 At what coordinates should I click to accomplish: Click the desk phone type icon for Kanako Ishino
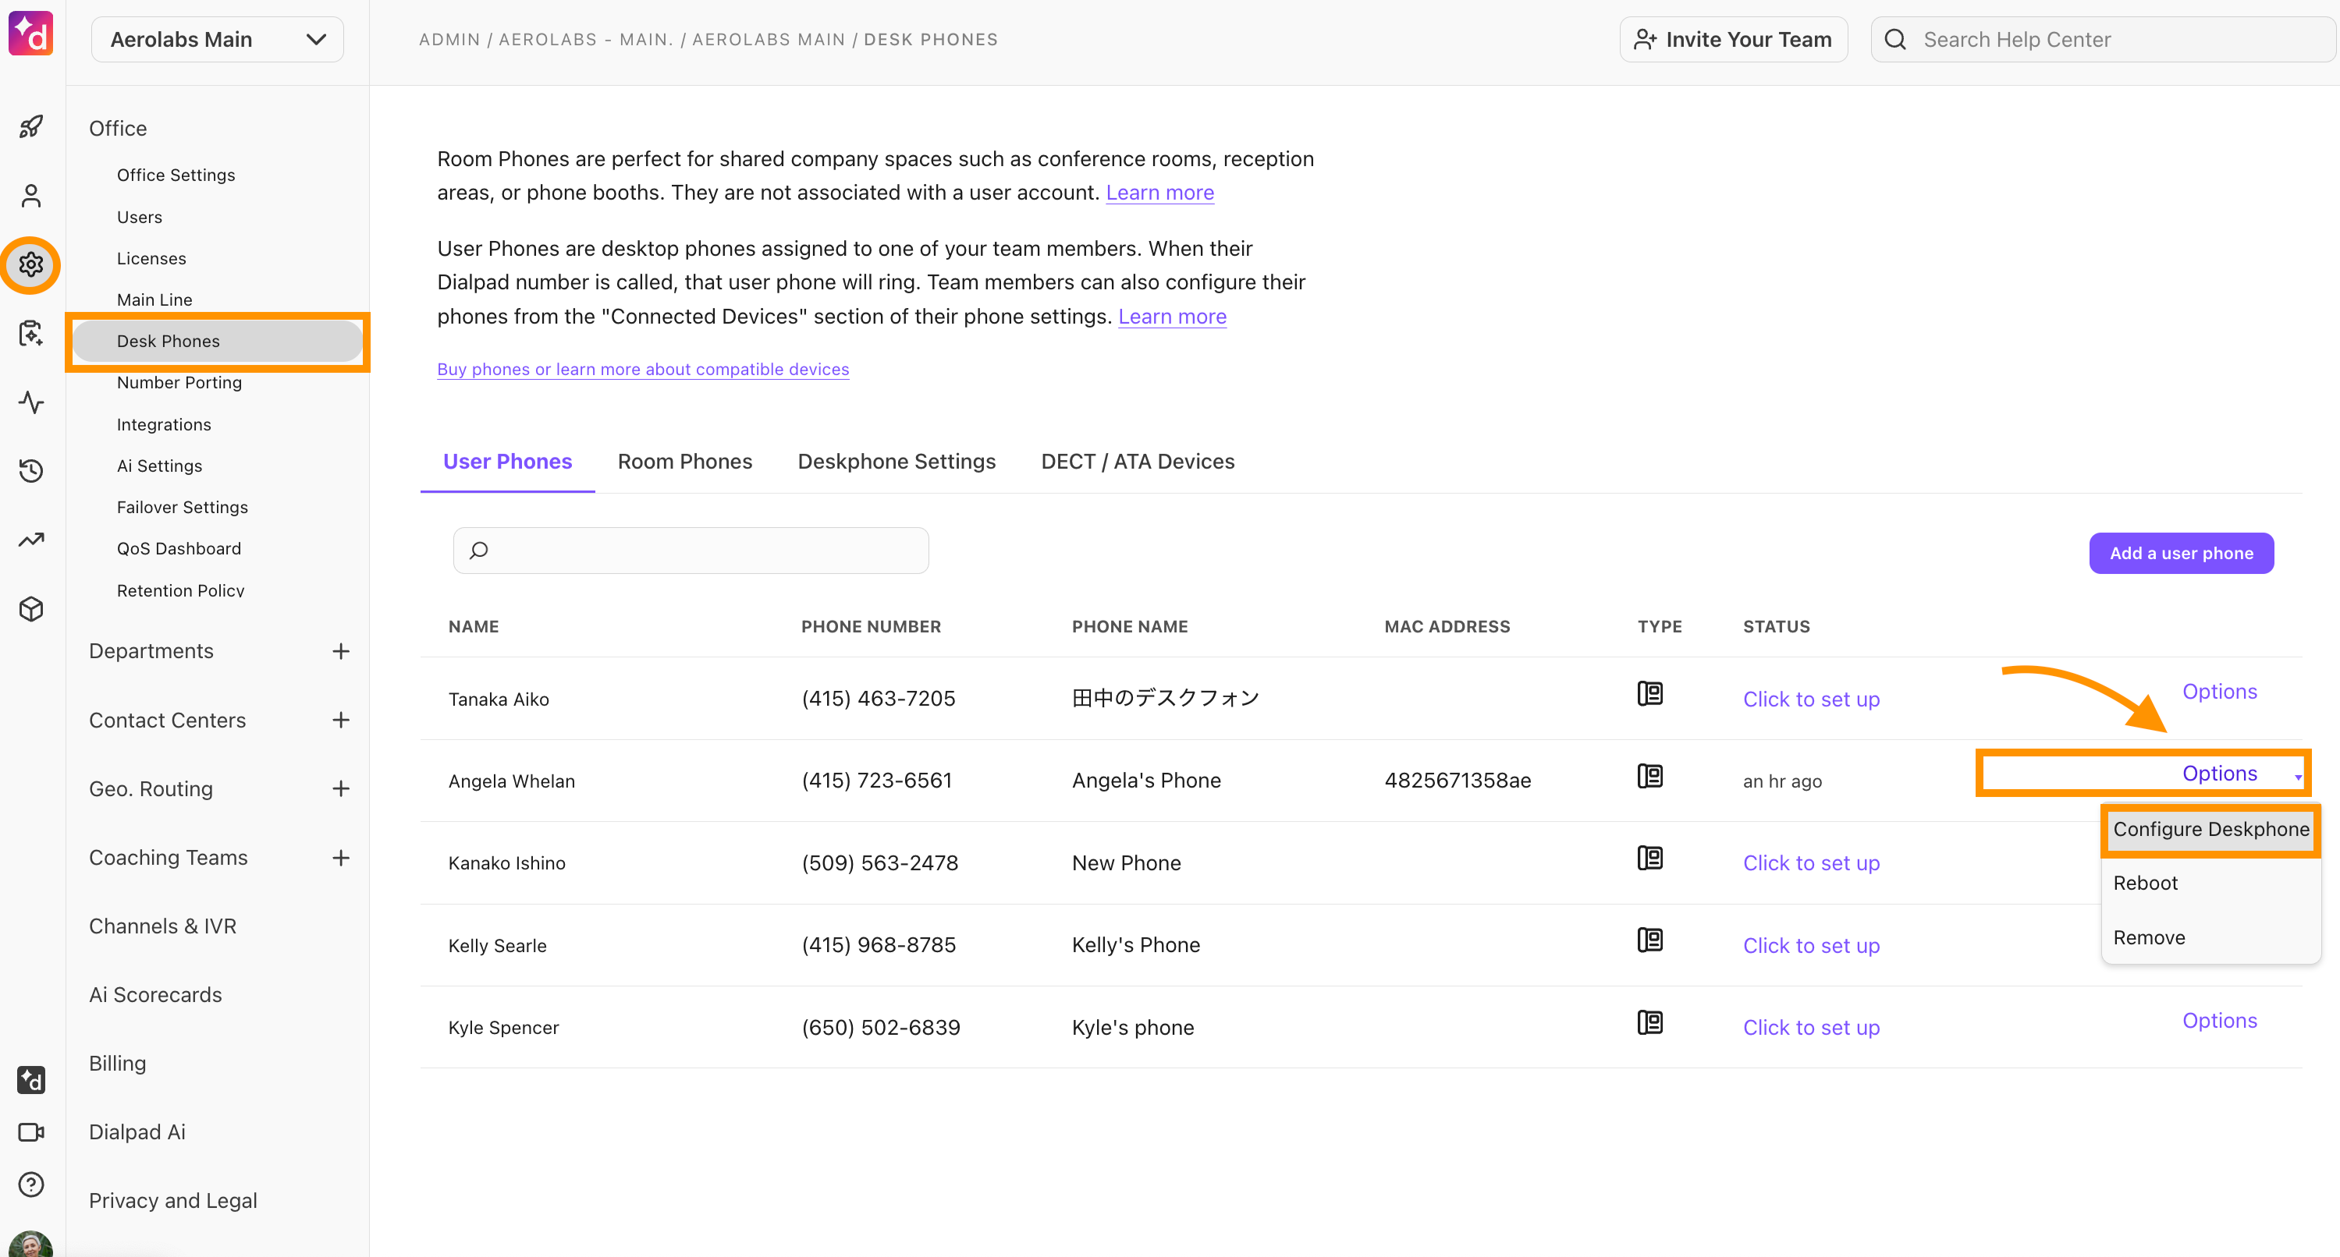click(1649, 858)
